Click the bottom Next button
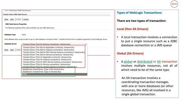 click(12, 50)
